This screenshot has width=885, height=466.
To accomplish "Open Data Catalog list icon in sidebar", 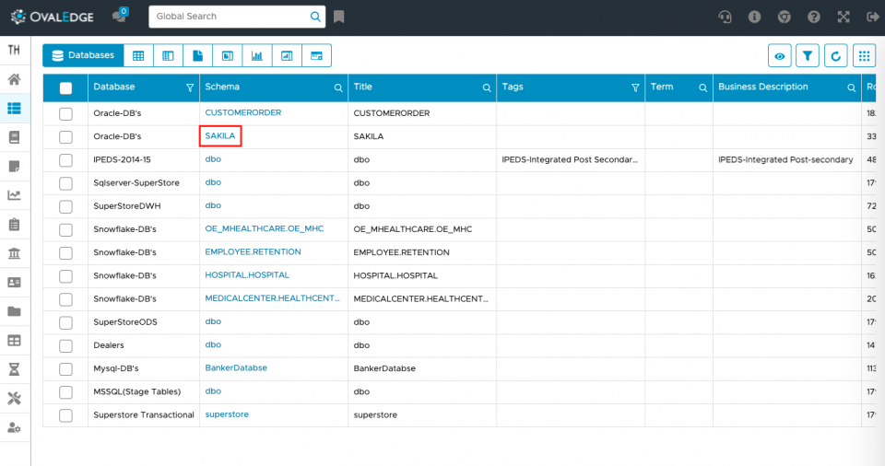I will (14, 109).
